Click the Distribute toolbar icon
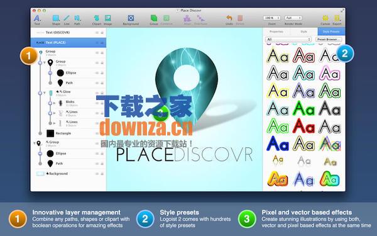 pyautogui.click(x=200, y=18)
